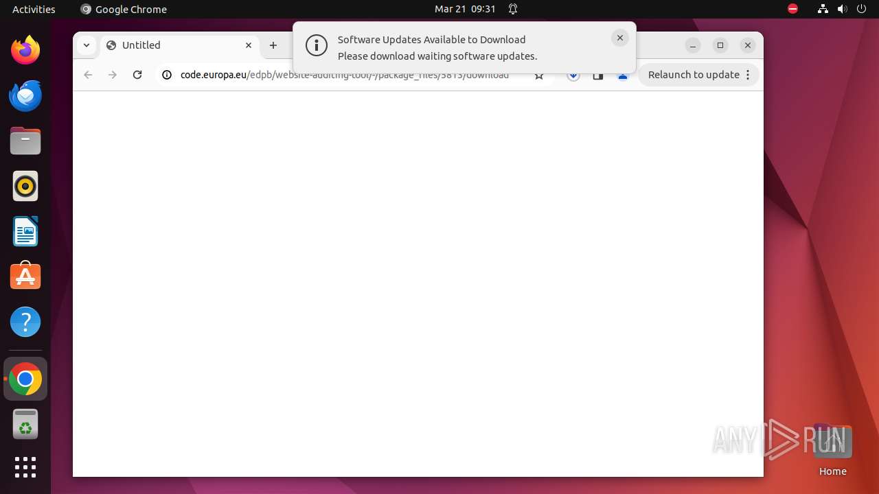The height and width of the screenshot is (494, 879).
Task: Launch Rhythmbox music player
Action: (x=25, y=186)
